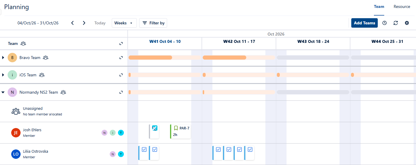Click the N team badge on Josh Ehlers row

coord(104,133)
